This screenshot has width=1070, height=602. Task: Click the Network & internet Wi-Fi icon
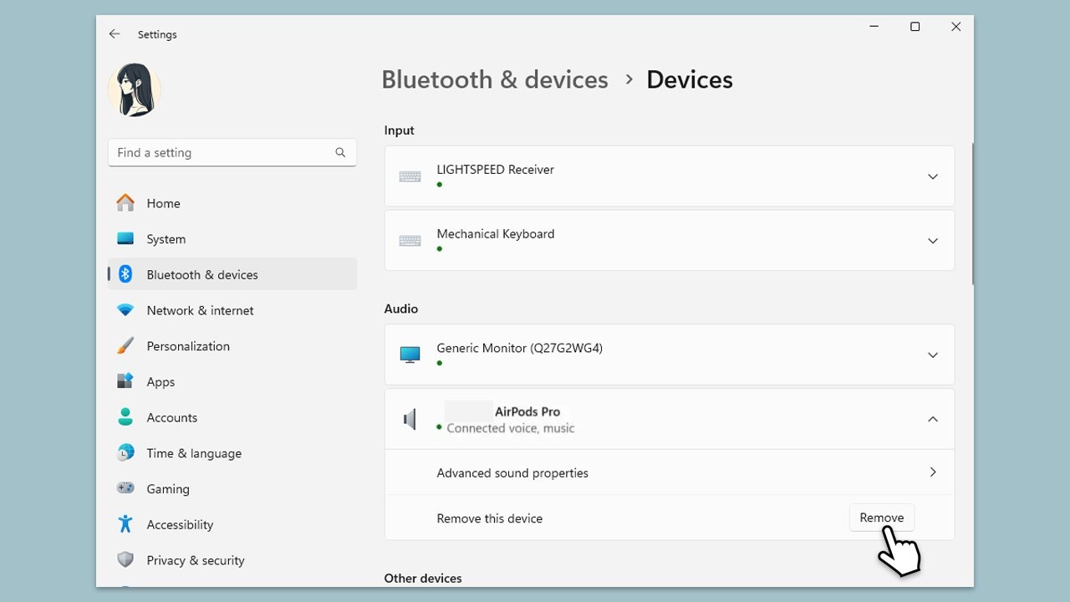(x=125, y=310)
